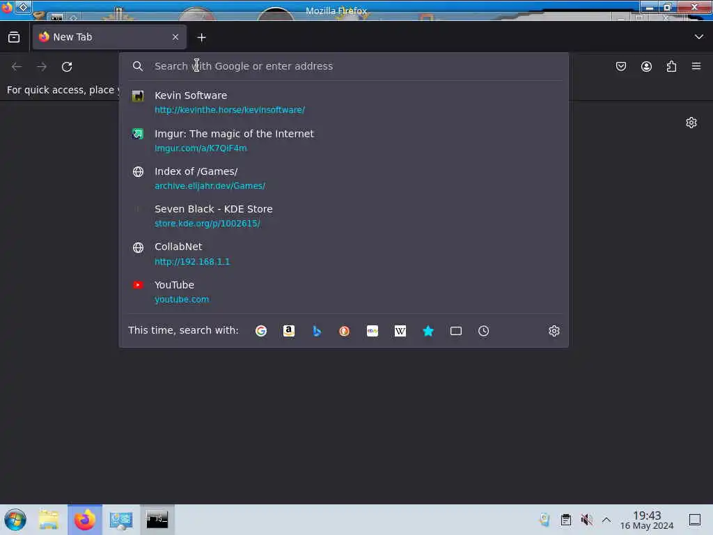
Task: Search this time with Amazon
Action: click(289, 331)
